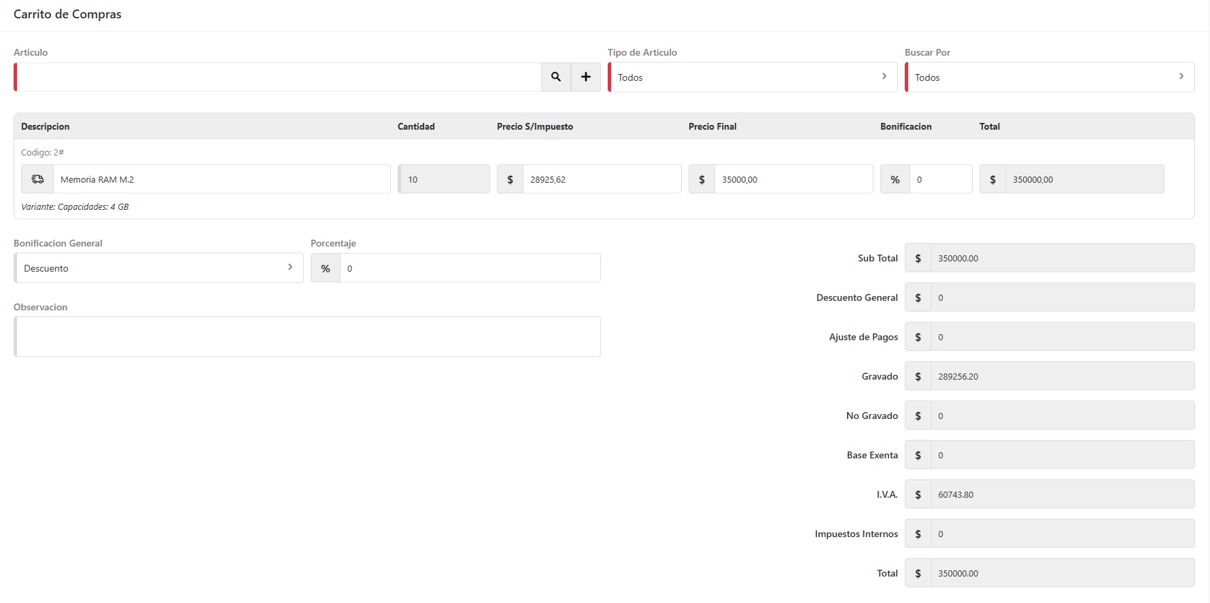Click inside the Observacion text area
Viewport: 1210px width, 603px height.
[307, 337]
